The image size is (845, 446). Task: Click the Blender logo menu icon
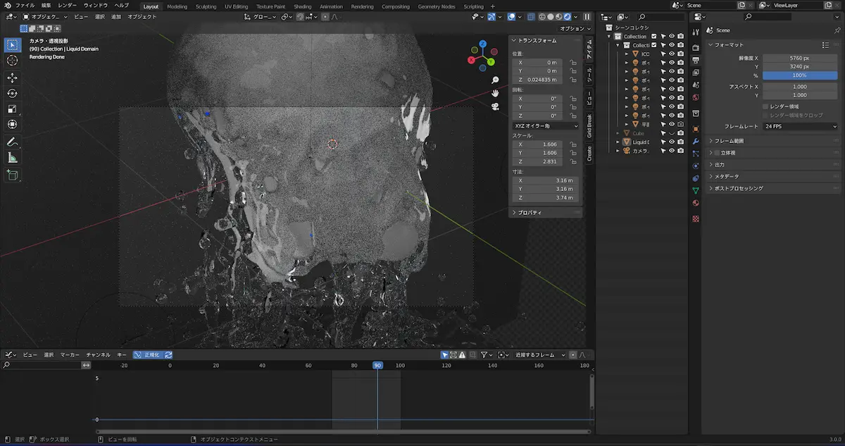[x=7, y=5]
